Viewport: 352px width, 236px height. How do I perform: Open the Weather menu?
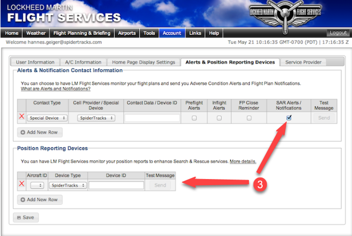36,33
